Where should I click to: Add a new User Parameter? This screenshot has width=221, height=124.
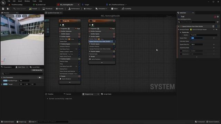point(40,77)
